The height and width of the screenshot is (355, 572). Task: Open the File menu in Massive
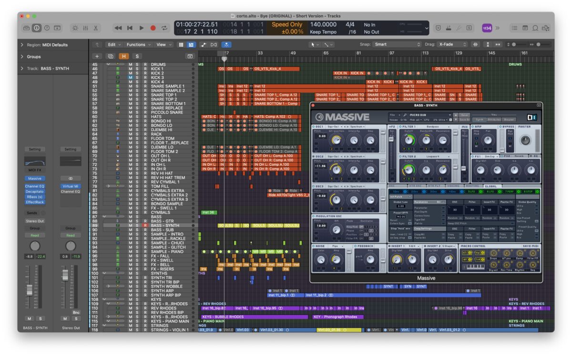click(x=394, y=115)
